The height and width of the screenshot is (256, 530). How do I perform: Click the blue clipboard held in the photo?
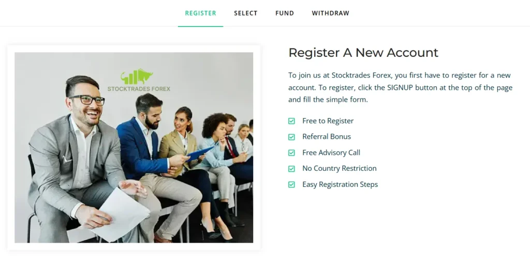coord(199,154)
